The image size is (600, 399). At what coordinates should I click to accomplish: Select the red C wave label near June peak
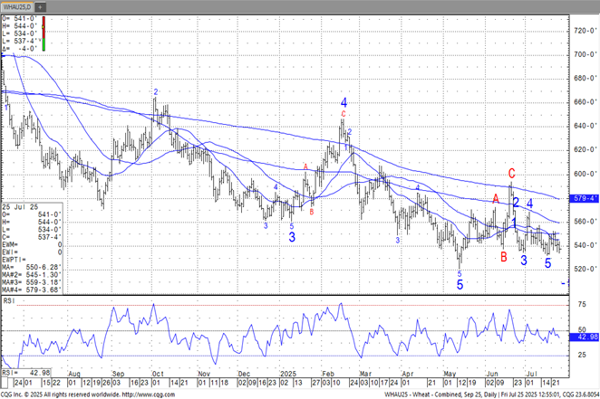pos(512,173)
